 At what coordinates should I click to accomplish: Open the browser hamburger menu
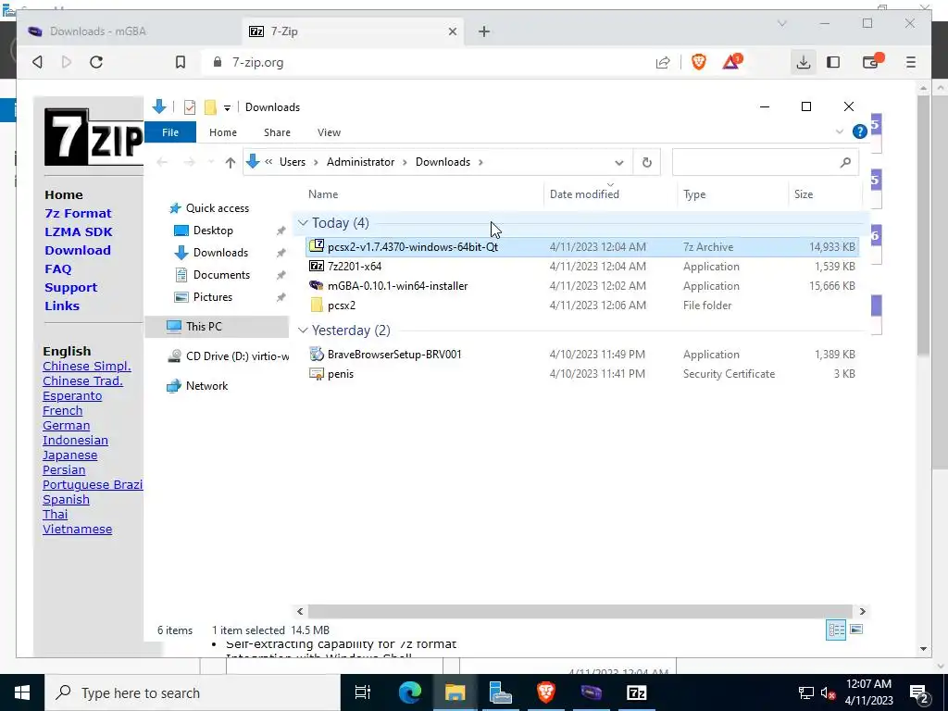tap(911, 62)
